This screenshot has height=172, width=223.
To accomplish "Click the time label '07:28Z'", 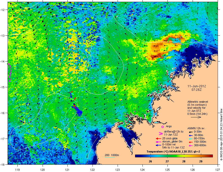I will tap(197, 90).
